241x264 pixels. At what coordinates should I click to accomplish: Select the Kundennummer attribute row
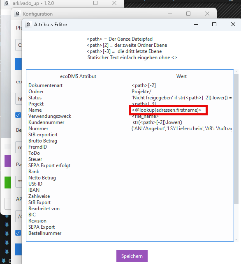[130, 122]
